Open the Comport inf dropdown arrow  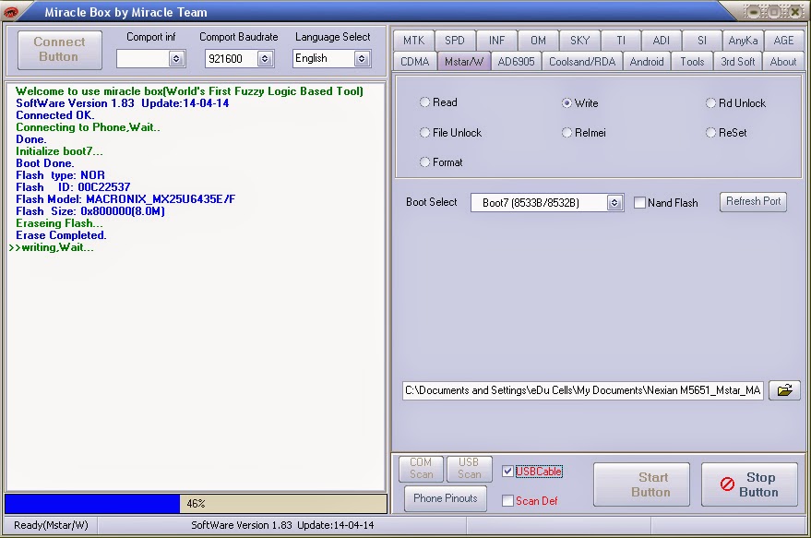(x=176, y=58)
